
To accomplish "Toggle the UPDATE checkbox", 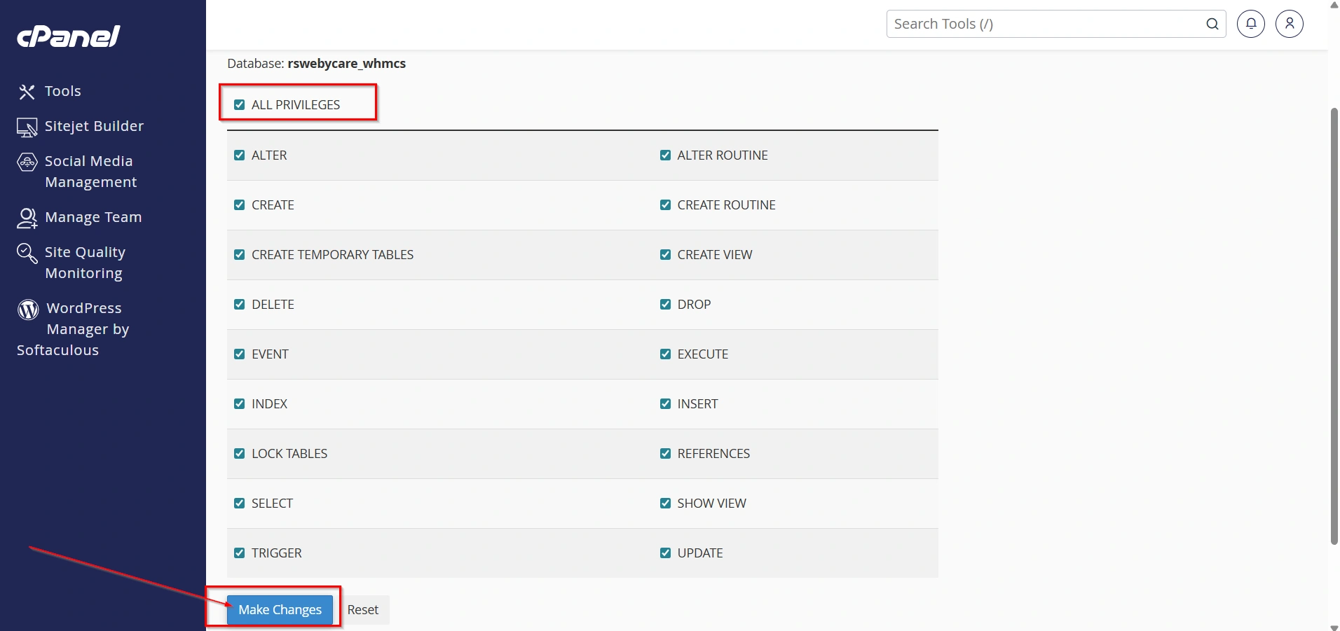I will click(x=665, y=553).
